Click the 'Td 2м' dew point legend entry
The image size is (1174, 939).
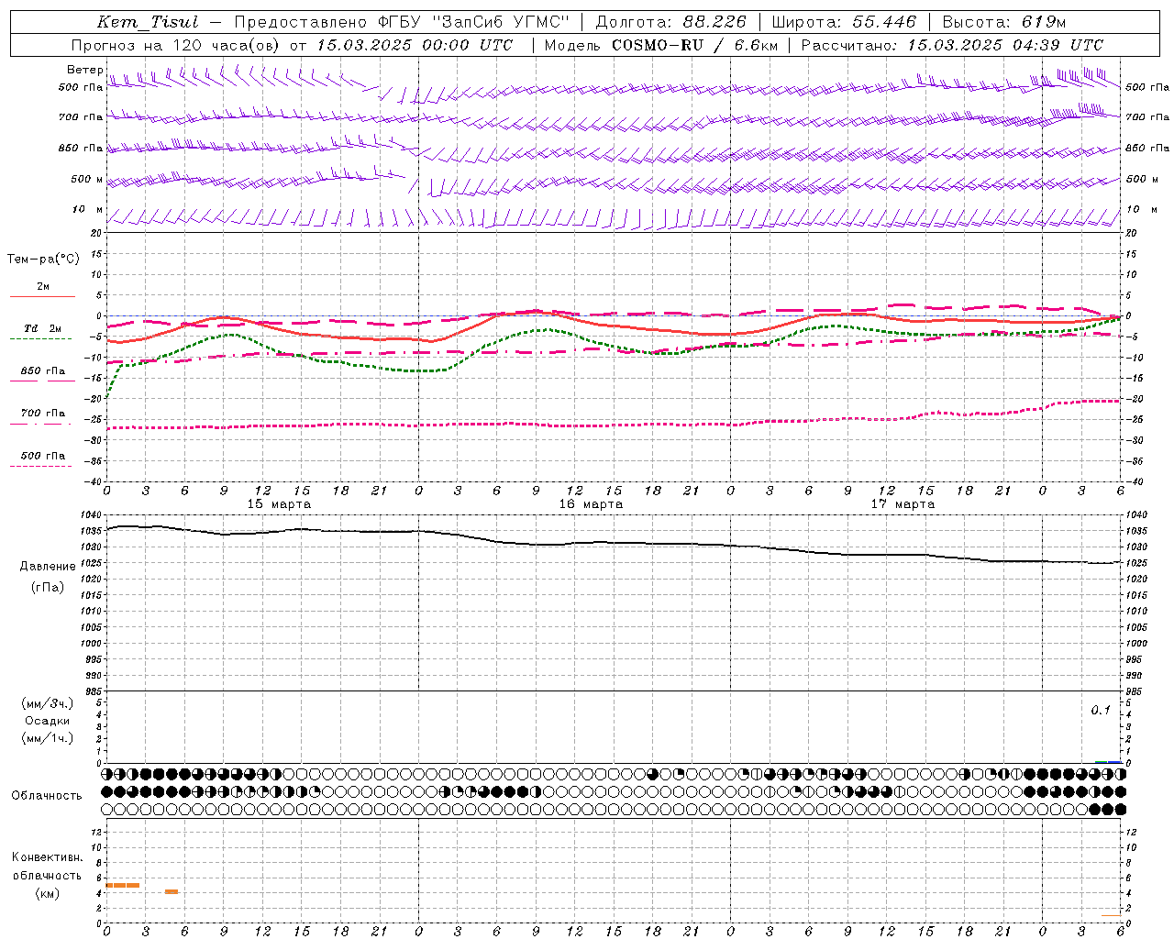pyautogui.click(x=42, y=328)
